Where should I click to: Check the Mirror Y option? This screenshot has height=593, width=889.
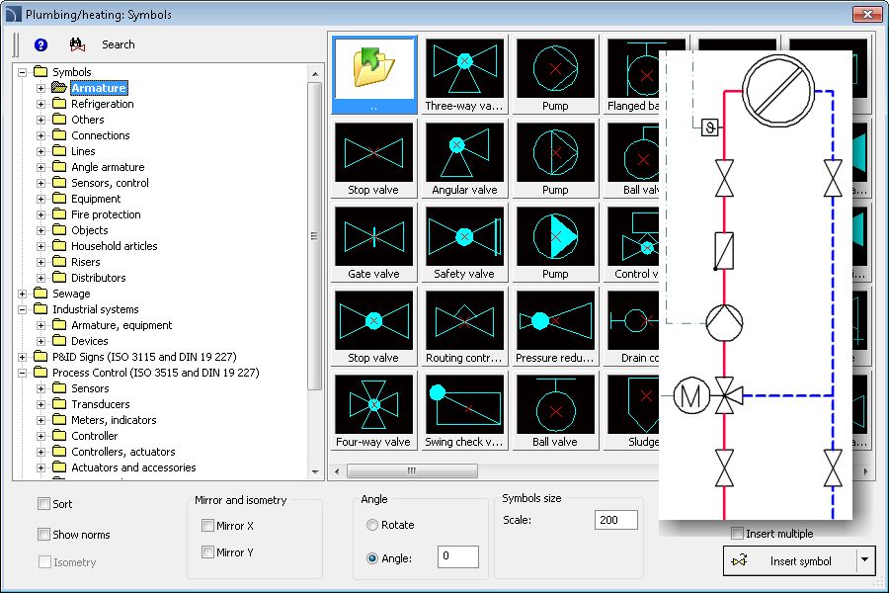207,551
